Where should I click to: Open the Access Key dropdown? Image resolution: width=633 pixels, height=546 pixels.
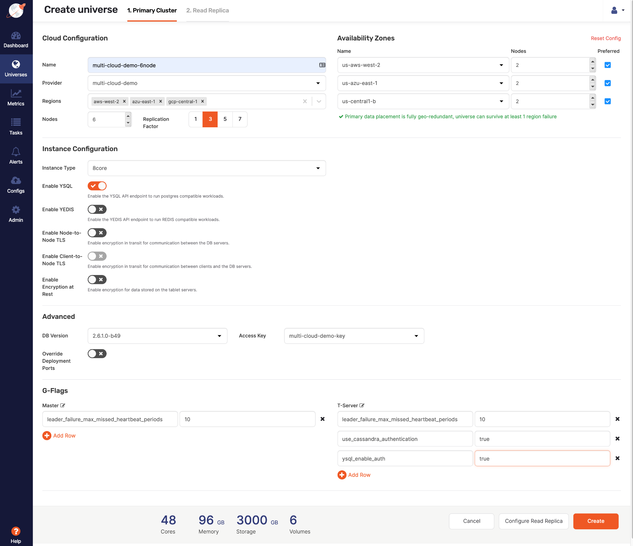(x=354, y=336)
